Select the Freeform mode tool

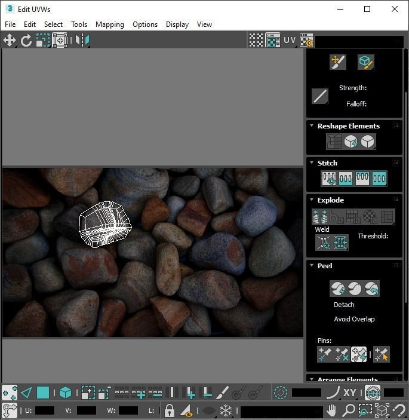[60, 40]
